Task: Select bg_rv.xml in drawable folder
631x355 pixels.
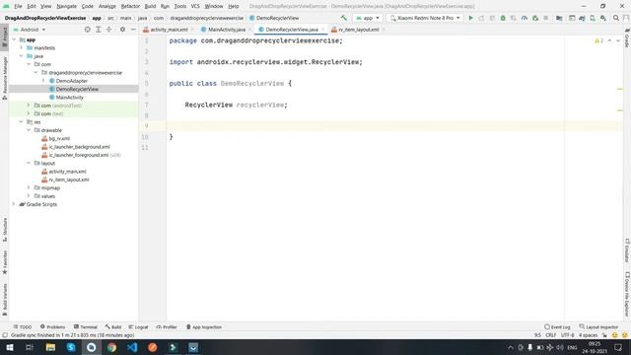Action: click(59, 138)
